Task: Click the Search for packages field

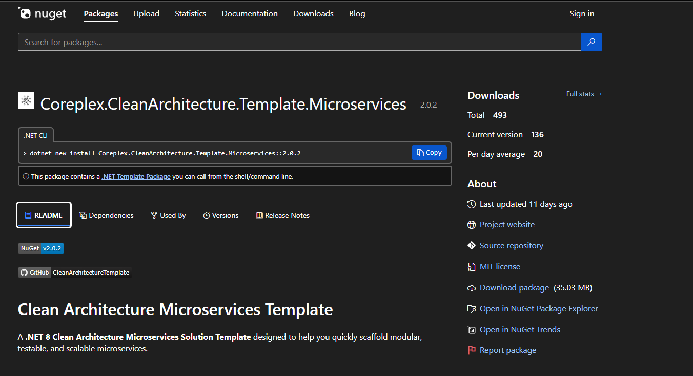Action: (x=299, y=42)
